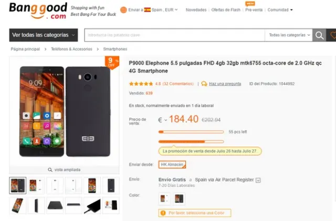Open the Ofertas de Flash menu item
The width and height of the screenshot is (336, 221).
coord(225,9)
